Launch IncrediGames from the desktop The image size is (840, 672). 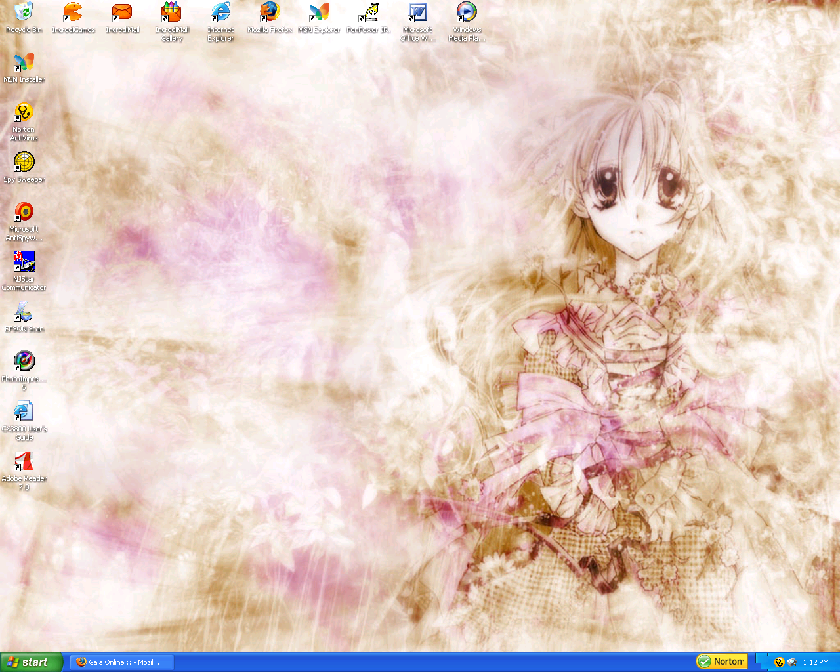coord(73,17)
